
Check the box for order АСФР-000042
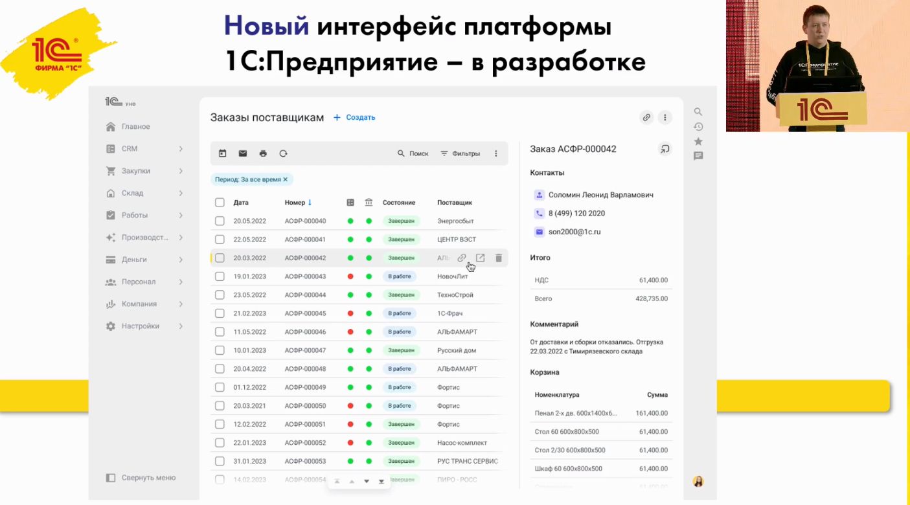point(220,258)
